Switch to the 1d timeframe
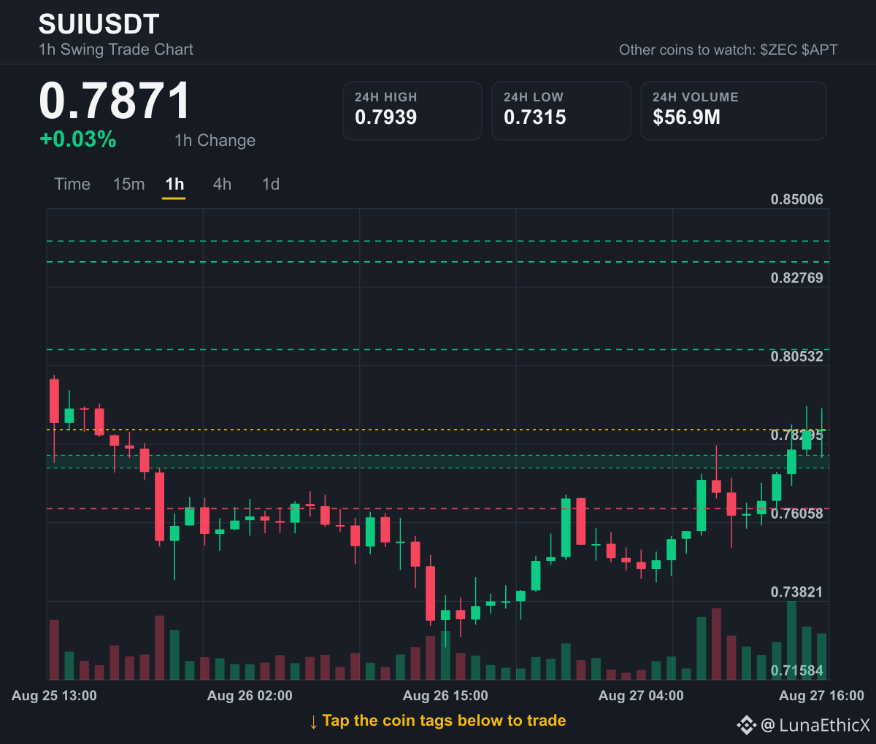 click(x=271, y=184)
